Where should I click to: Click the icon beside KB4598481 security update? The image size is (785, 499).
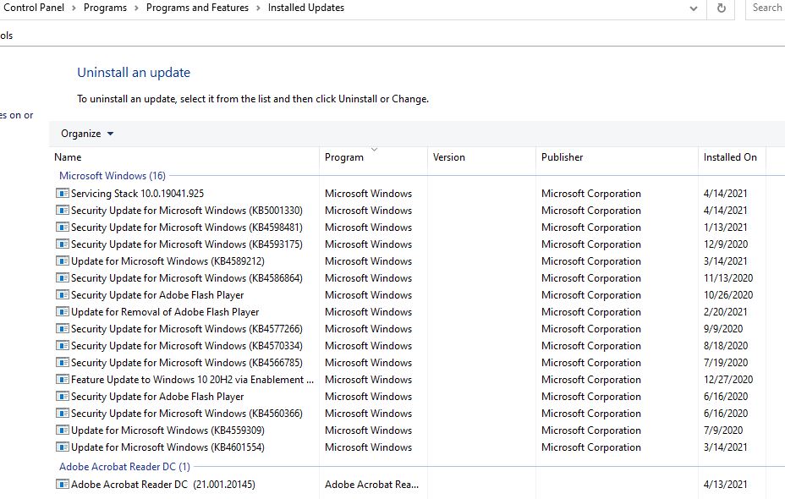[62, 228]
